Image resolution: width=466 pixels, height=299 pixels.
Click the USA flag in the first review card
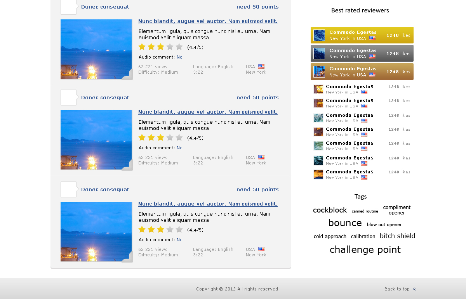pyautogui.click(x=261, y=67)
